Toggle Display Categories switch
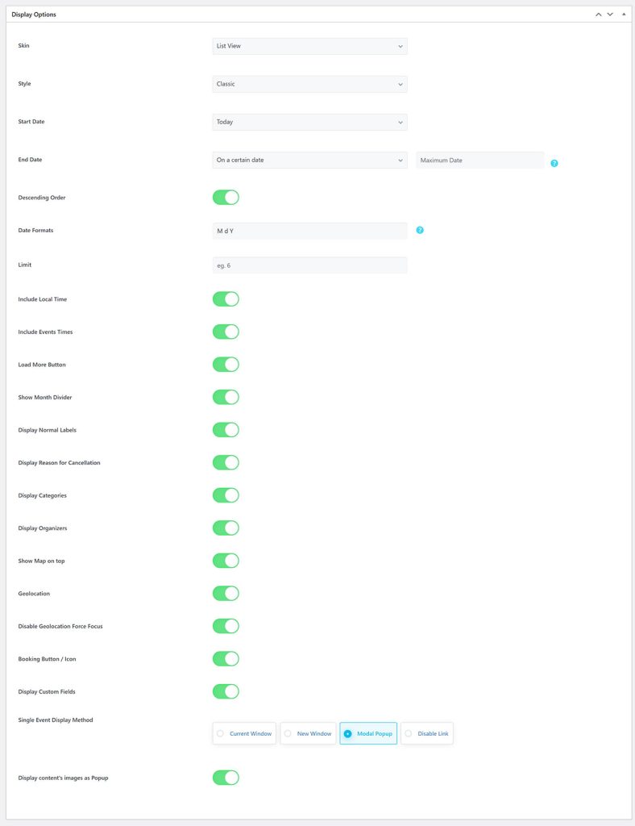Image resolution: width=635 pixels, height=826 pixels. (226, 495)
